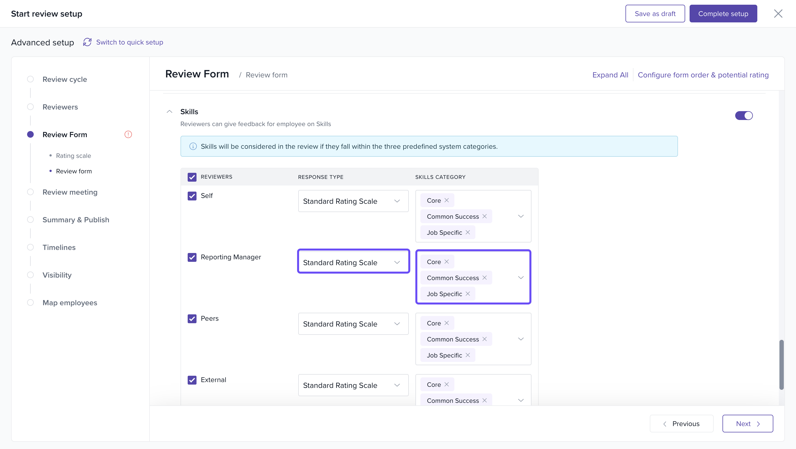Click the switch to quick setup refresh icon
This screenshot has width=796, height=449.
click(x=87, y=42)
